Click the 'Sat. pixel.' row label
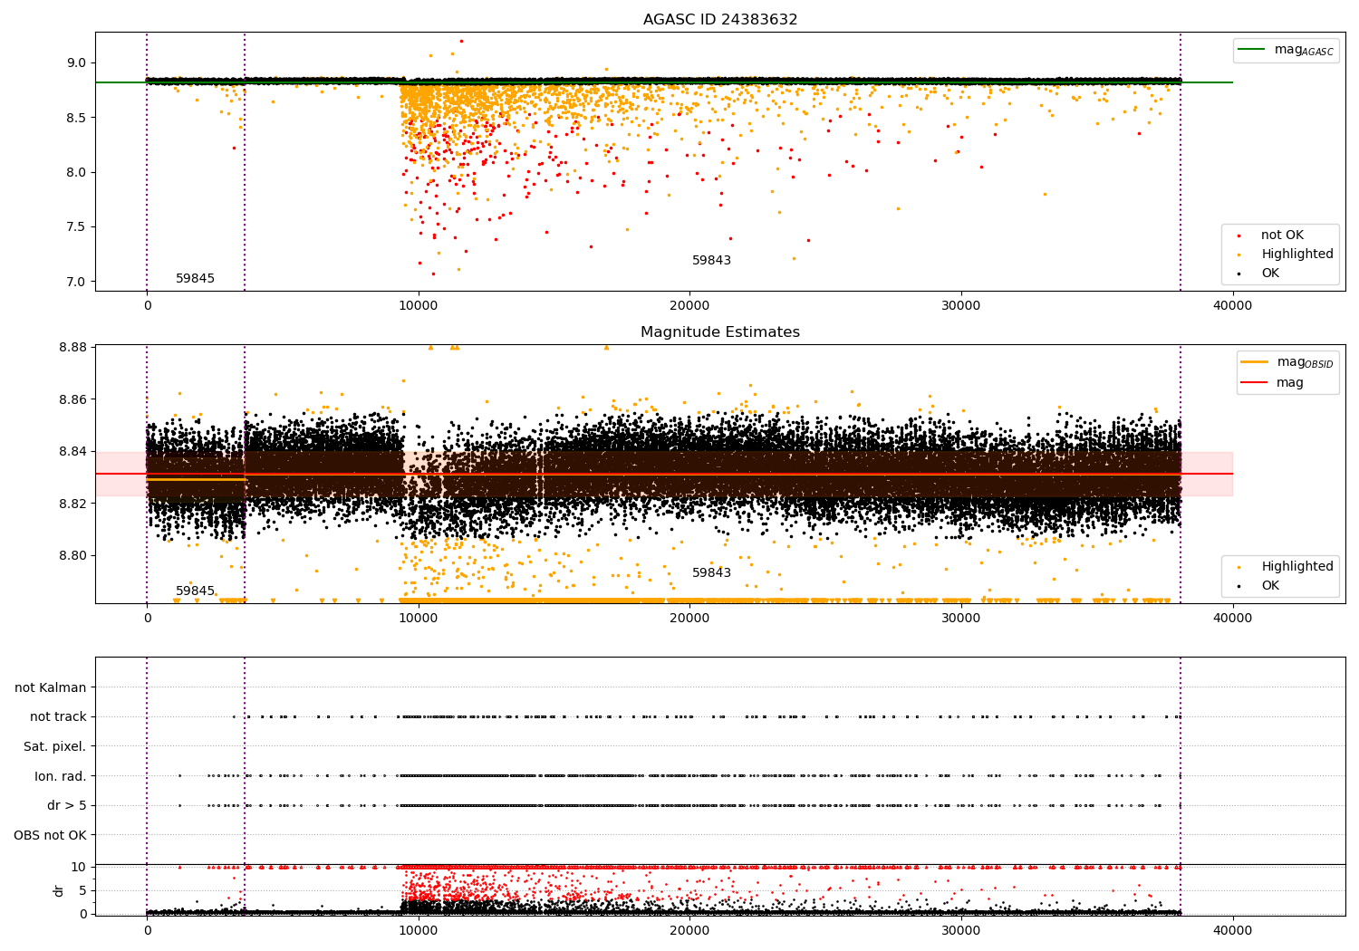1359x951 pixels. tap(54, 747)
